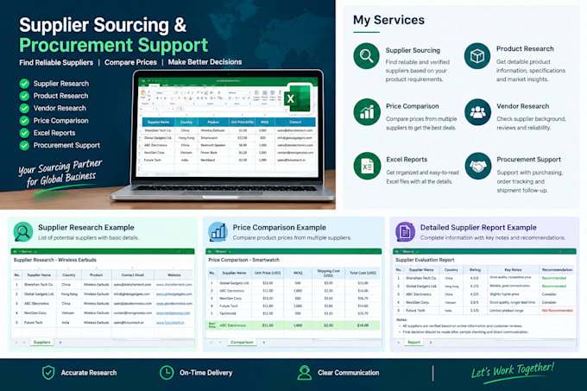
Task: Click the 'Not Recommended' cell for Future Tech
Action: [x=558, y=311]
